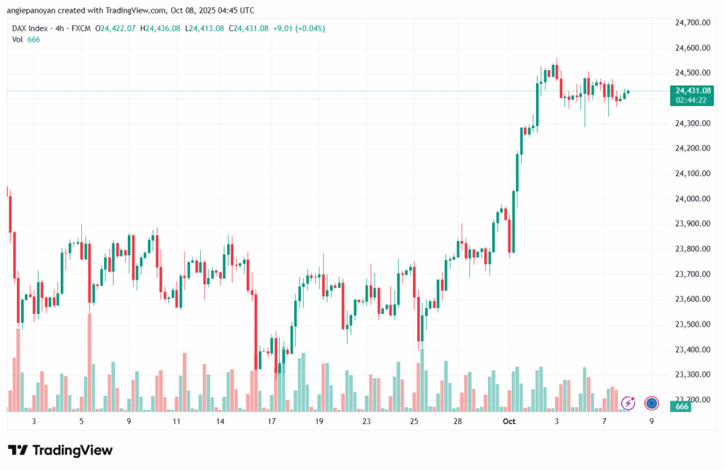Click the 24,700.00 price scale label

tap(692, 23)
